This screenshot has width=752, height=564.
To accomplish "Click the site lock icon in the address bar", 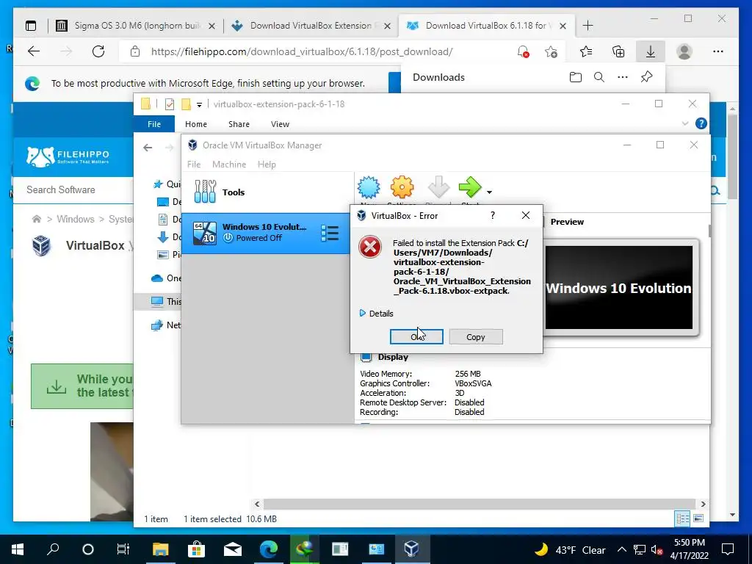I will pos(135,51).
